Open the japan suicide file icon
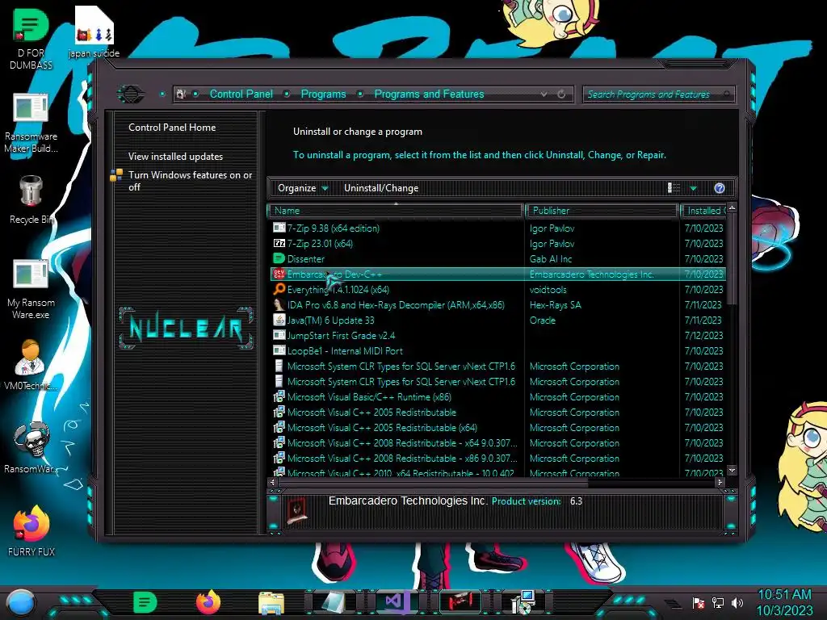The width and height of the screenshot is (827, 620). click(x=94, y=31)
